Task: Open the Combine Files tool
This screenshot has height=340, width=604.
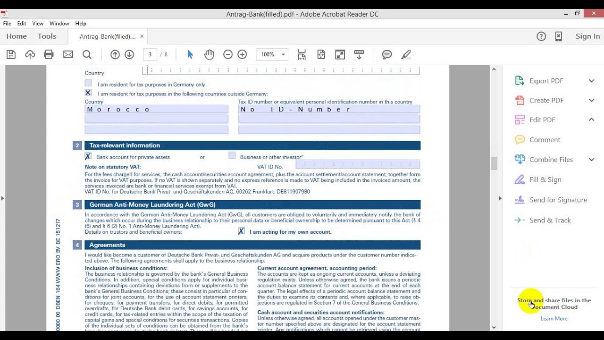Action: pyautogui.click(x=551, y=160)
